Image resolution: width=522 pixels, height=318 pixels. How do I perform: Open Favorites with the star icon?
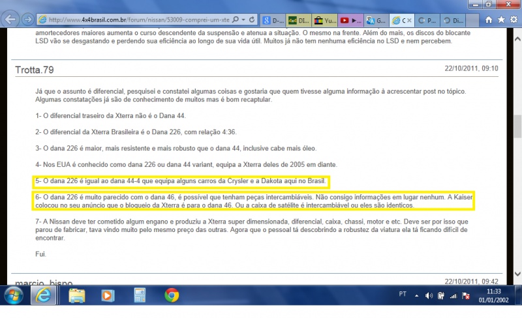pos(501,20)
